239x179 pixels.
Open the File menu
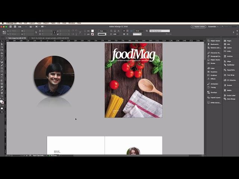click(x=21, y=23)
